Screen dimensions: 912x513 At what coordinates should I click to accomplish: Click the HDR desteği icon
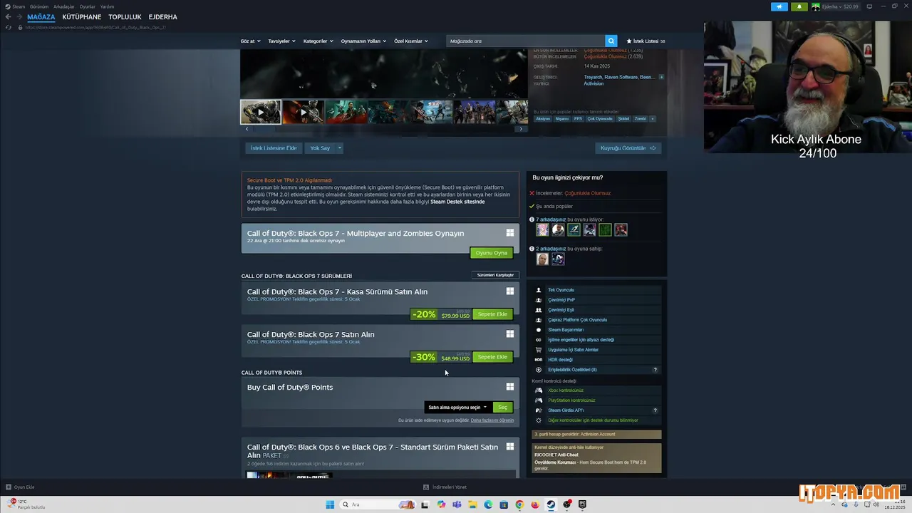[539, 360]
